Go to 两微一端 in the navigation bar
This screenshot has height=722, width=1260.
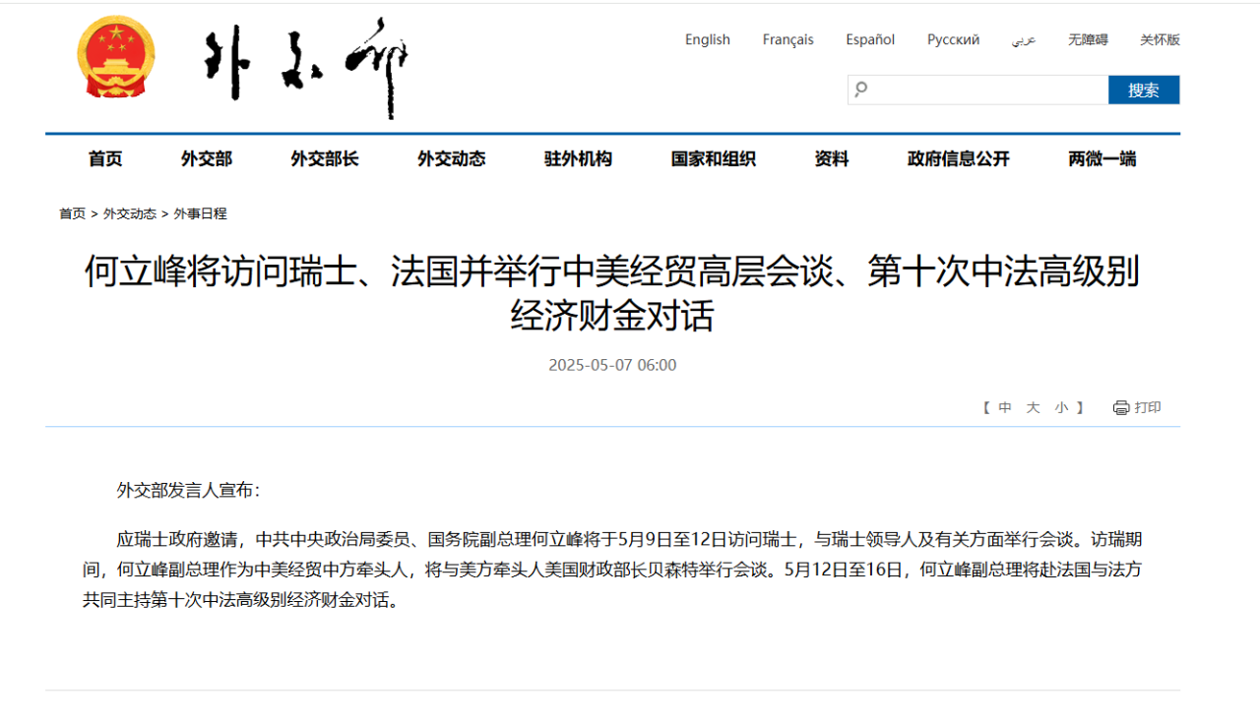tap(1102, 158)
